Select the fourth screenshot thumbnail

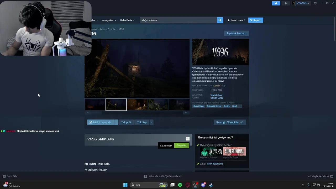pyautogui.click(x=158, y=104)
